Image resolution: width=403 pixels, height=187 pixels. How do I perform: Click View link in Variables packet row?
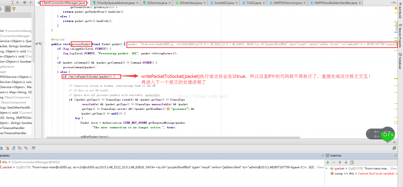(320, 167)
